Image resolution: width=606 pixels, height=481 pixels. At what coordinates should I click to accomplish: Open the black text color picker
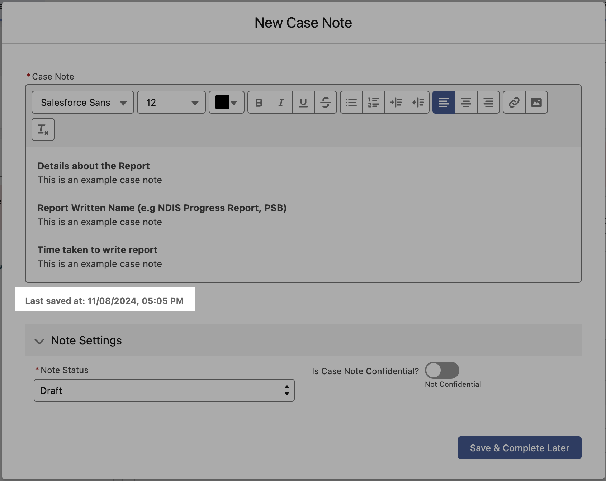(226, 103)
